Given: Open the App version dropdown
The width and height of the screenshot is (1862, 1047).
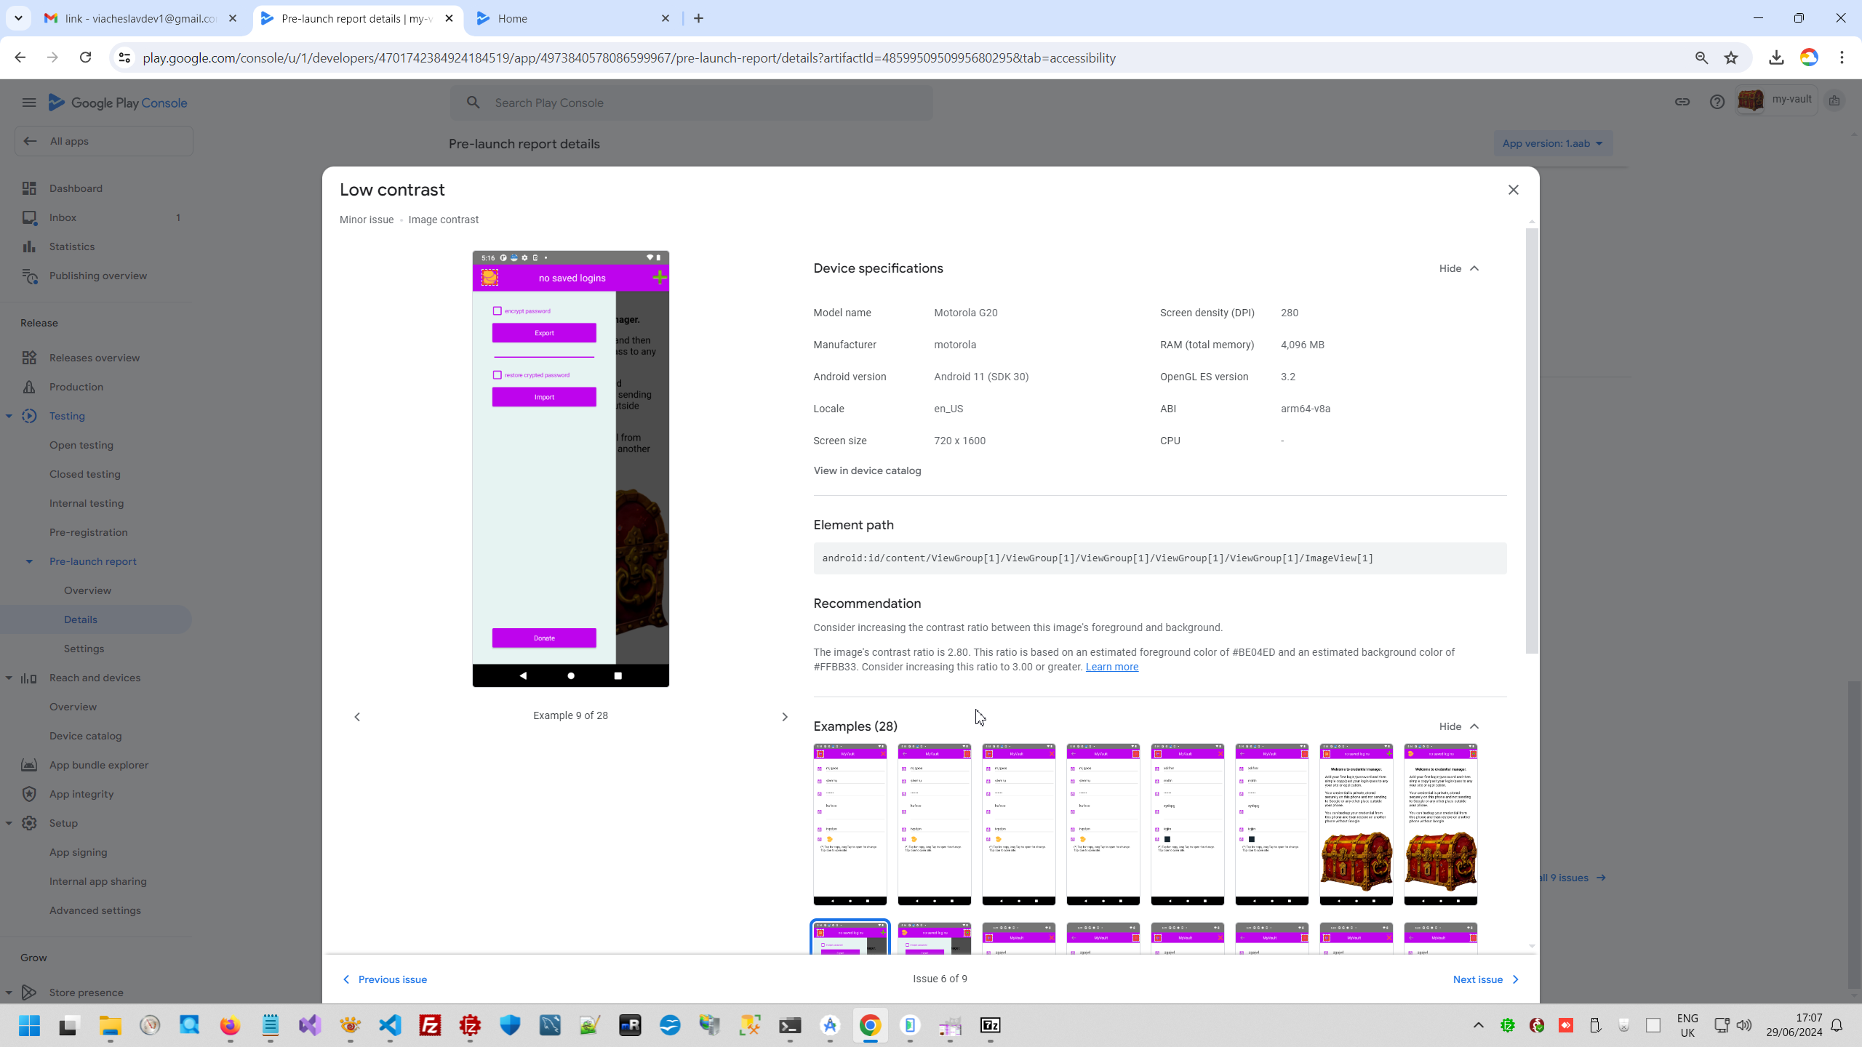Looking at the screenshot, I should pyautogui.click(x=1552, y=143).
